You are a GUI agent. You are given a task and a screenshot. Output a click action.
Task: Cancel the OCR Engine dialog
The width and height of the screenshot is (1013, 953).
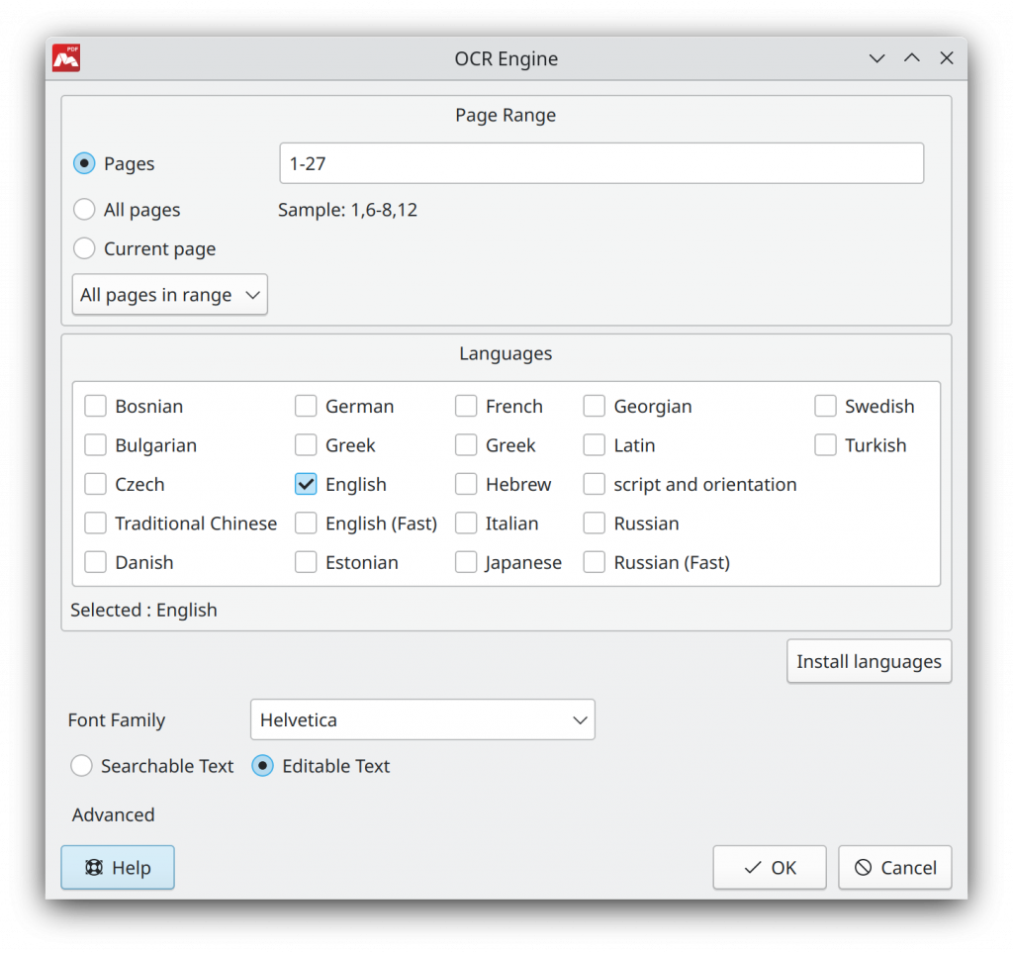click(x=894, y=867)
